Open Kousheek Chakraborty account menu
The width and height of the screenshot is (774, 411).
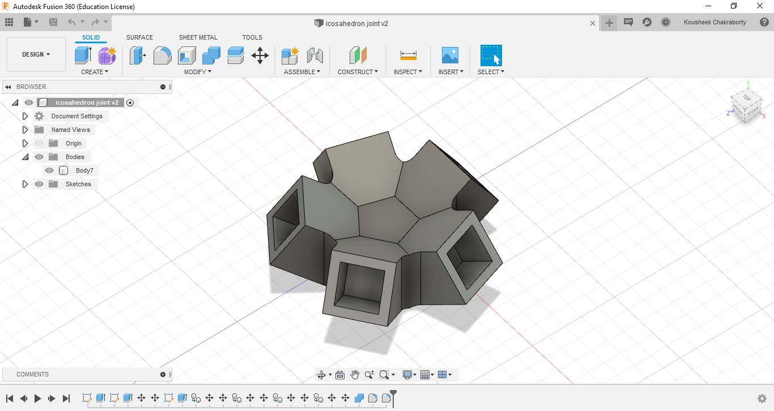[715, 22]
